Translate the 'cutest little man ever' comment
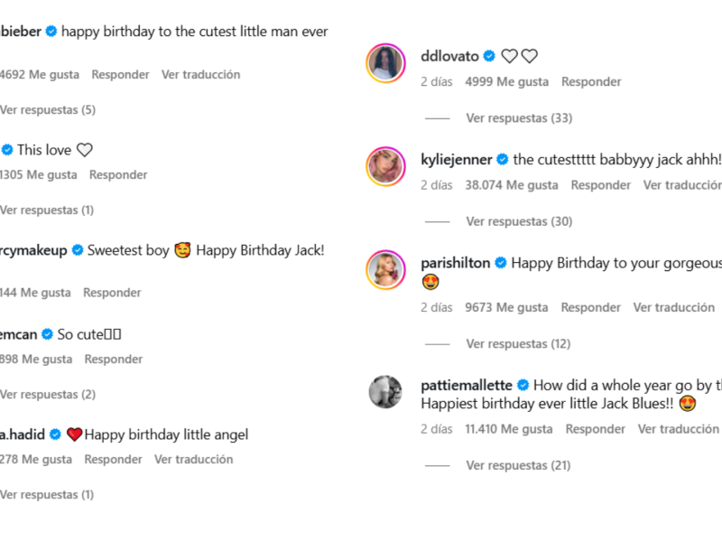This screenshot has height=542, width=722. click(200, 74)
